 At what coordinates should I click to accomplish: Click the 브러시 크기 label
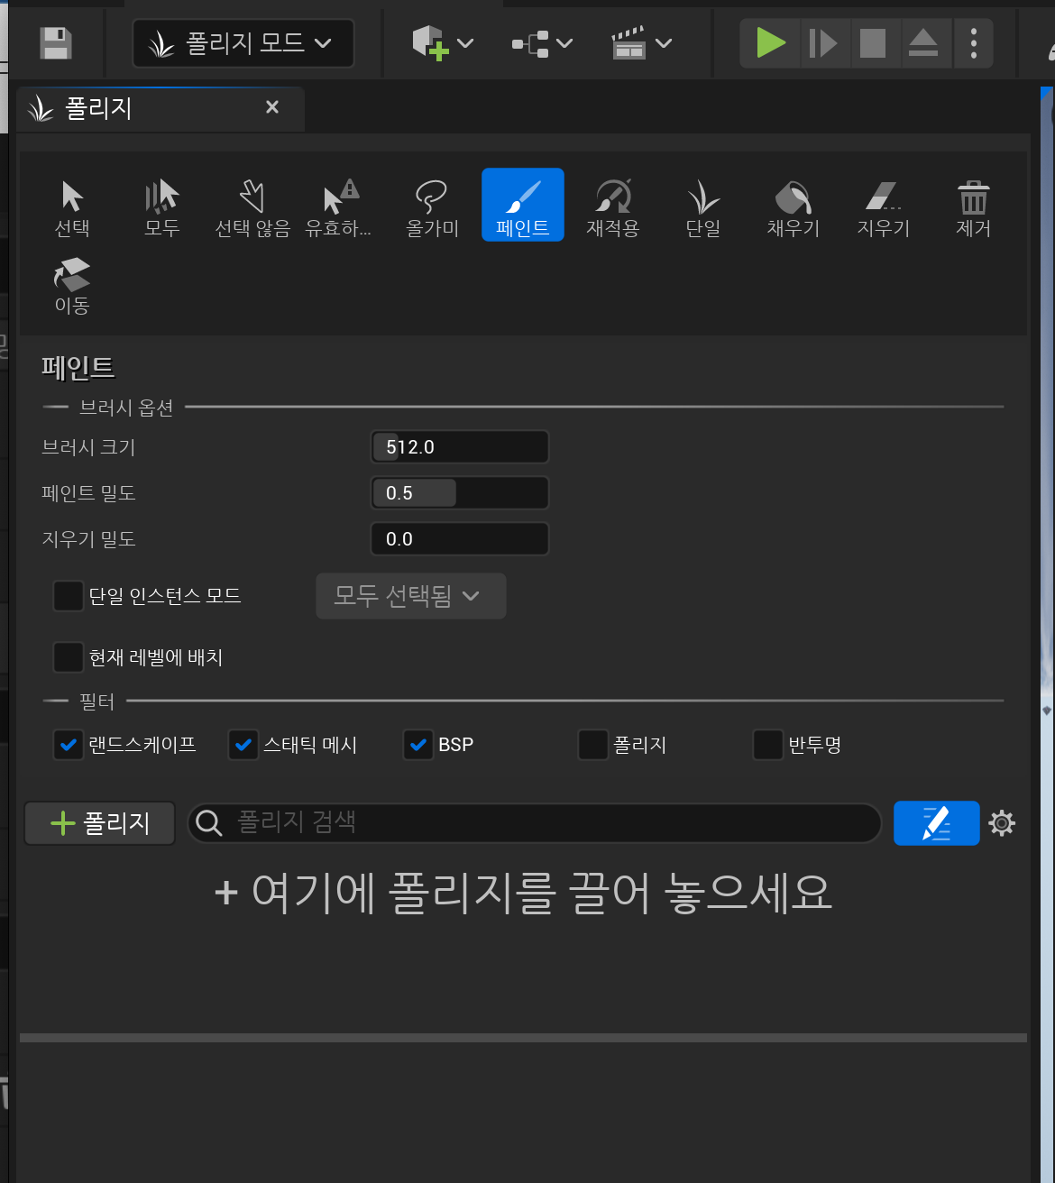88,447
